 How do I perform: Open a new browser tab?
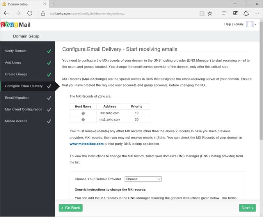53,4
